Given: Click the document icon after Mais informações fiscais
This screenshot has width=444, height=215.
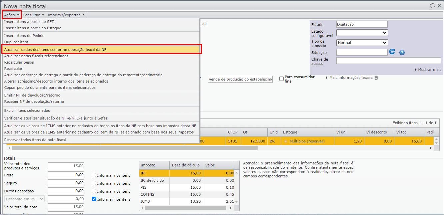Looking at the screenshot, I should click(x=376, y=78).
